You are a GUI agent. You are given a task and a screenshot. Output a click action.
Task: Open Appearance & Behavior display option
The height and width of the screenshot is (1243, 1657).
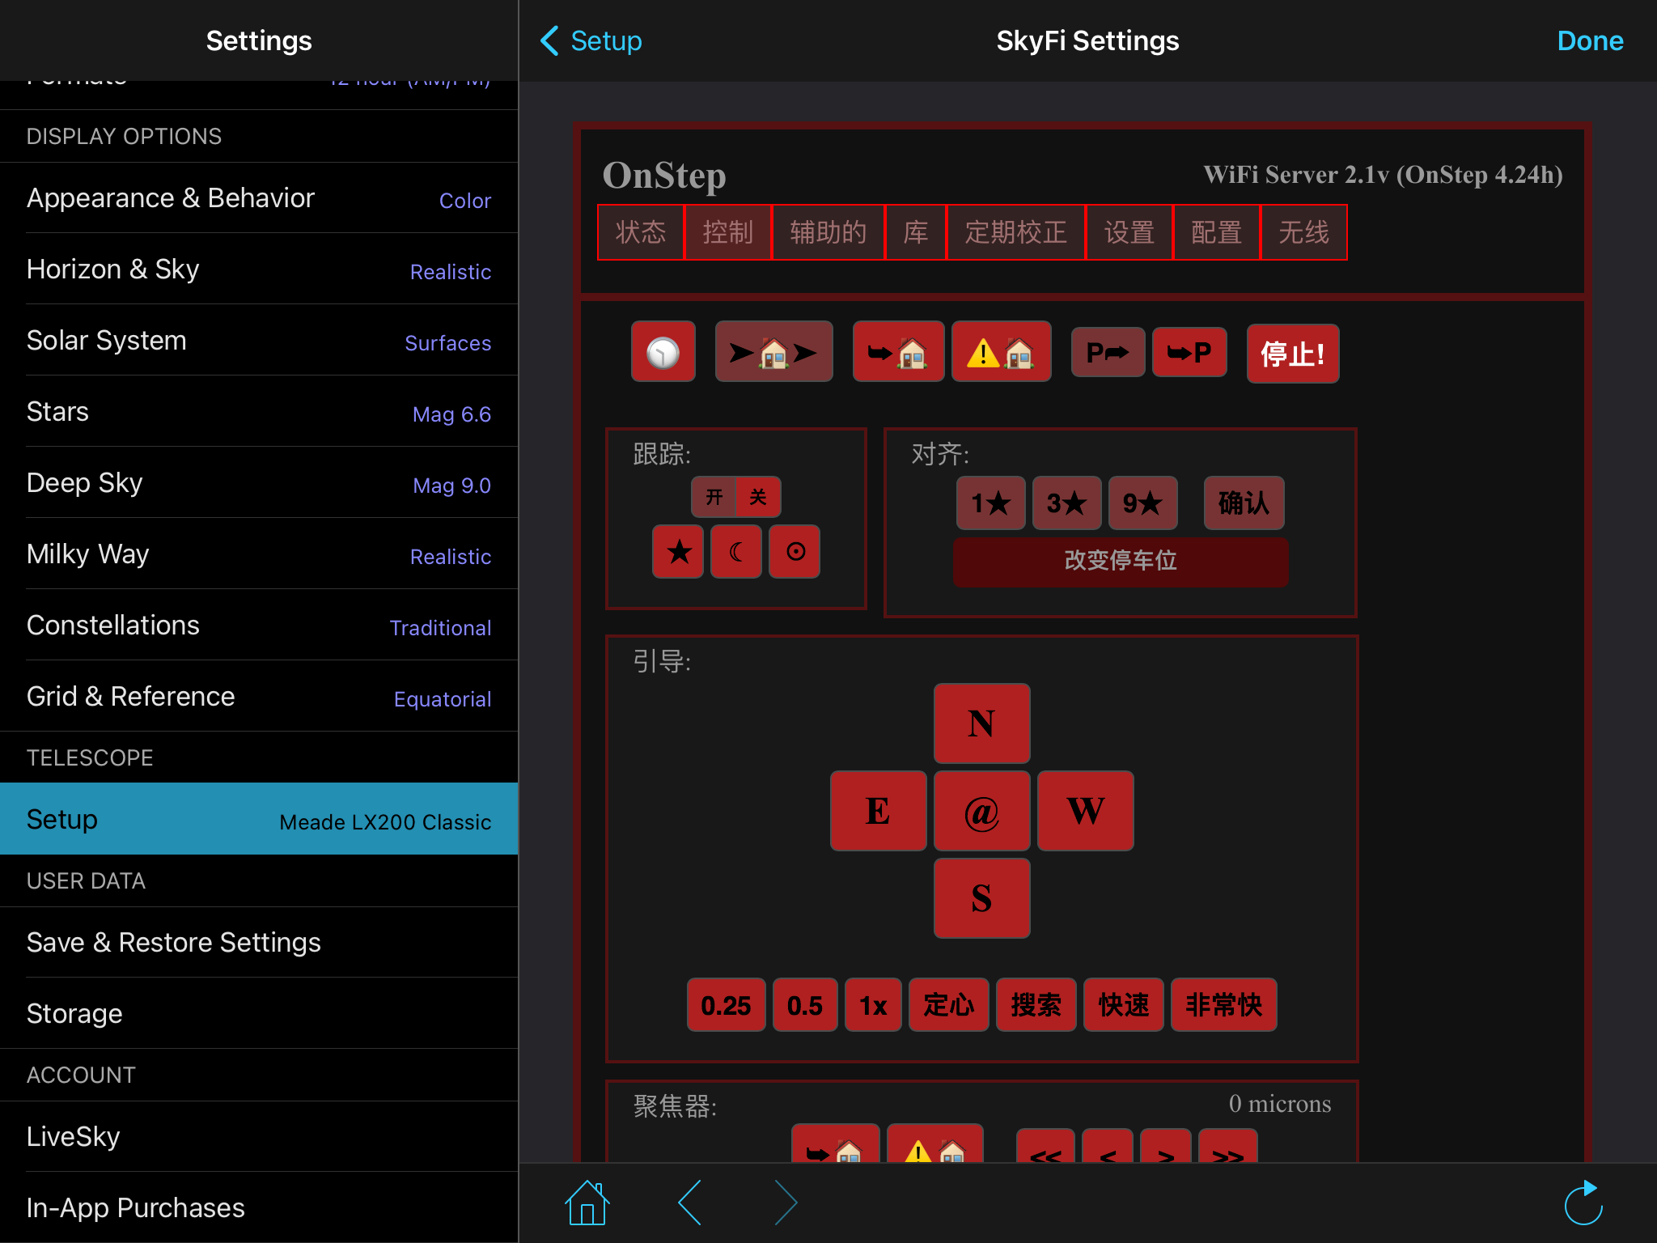(259, 198)
